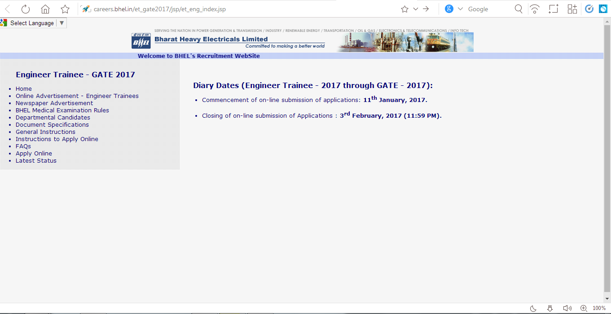
Task: Click the Google search engine icon
Action: pos(449,9)
